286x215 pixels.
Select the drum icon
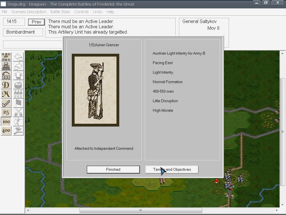coord(18,85)
